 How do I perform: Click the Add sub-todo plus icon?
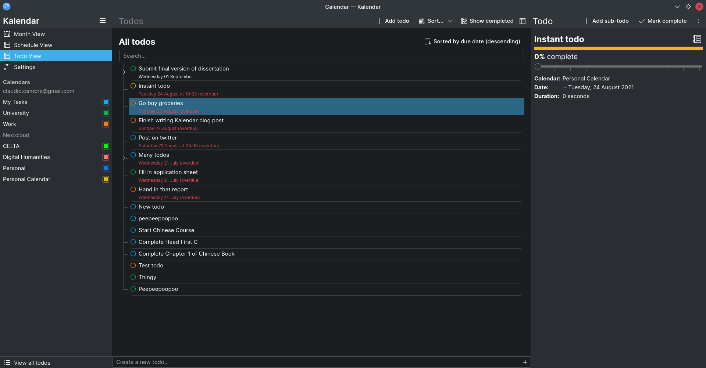point(586,21)
